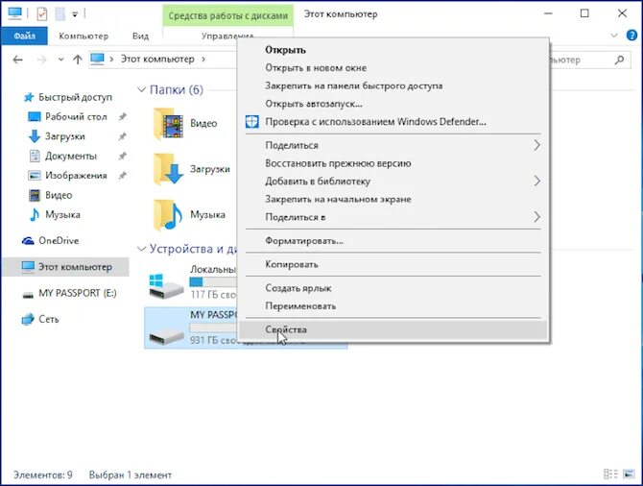Viewport: 643px width, 486px height.
Task: Click the New folder quick access icon
Action: (x=60, y=14)
